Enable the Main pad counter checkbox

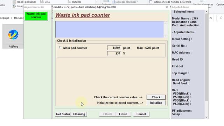click(60, 48)
